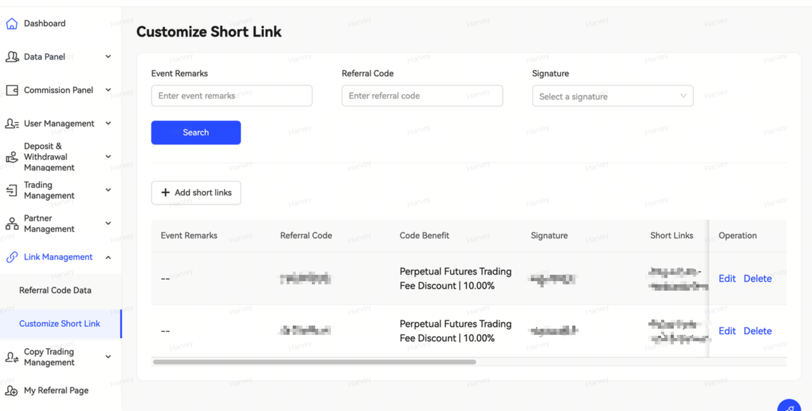Click the Enter referral code field
Image resolution: width=812 pixels, height=411 pixels.
click(422, 96)
